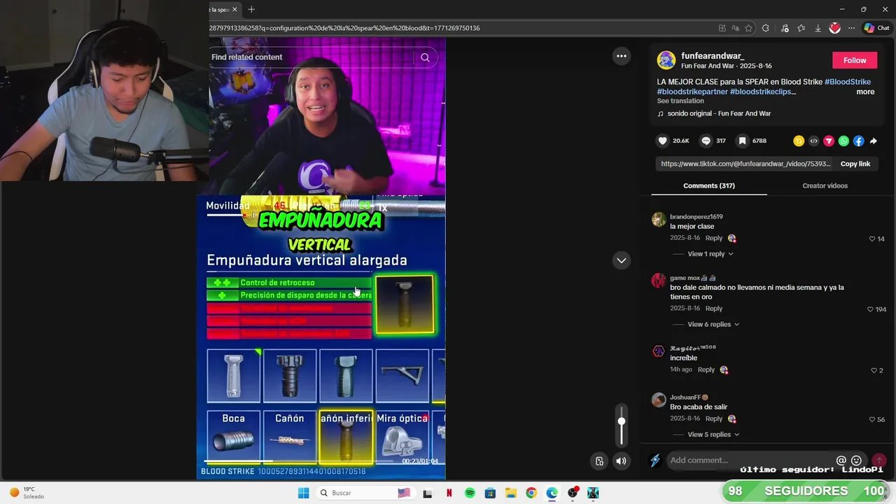
Task: Expand View 1 reply under brandonperez1619
Action: point(710,254)
